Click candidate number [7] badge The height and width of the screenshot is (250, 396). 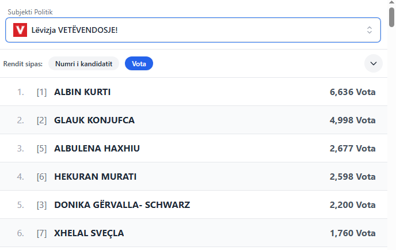(x=41, y=233)
